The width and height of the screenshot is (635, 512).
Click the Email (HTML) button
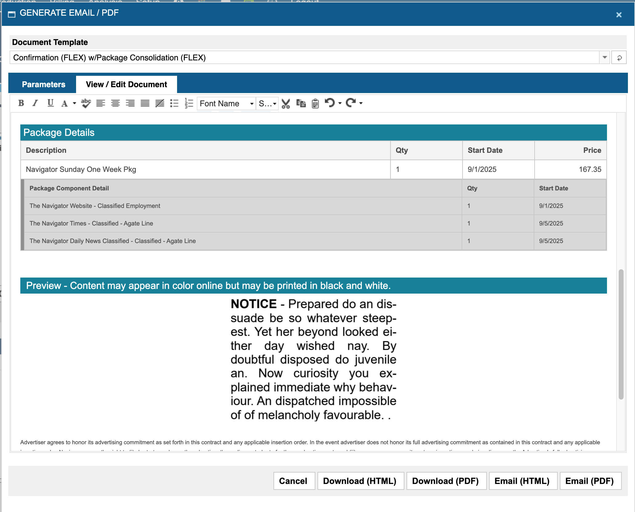[522, 481]
